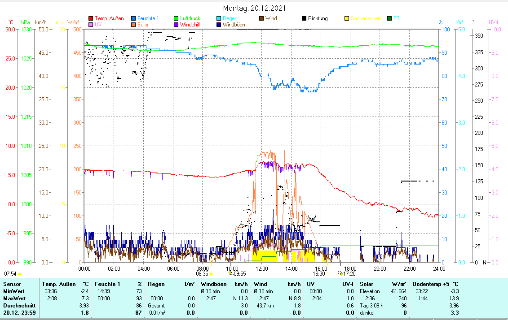
Task: Click the sun icon next to 08:35
Action: (211, 273)
